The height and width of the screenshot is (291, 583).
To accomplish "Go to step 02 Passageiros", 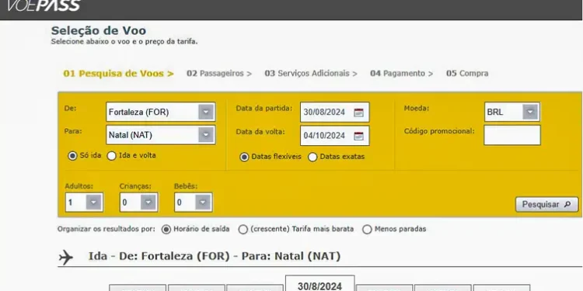I will coord(219,74).
